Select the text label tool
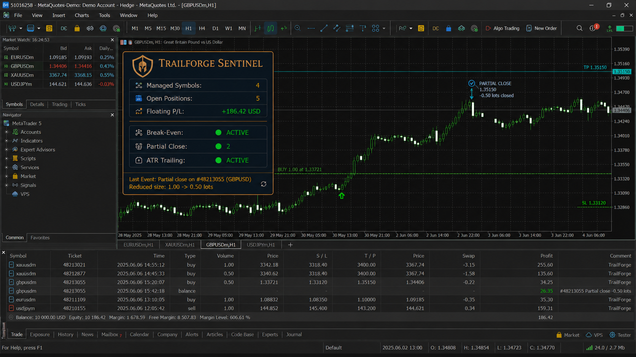This screenshot has height=357, width=636. click(363, 28)
